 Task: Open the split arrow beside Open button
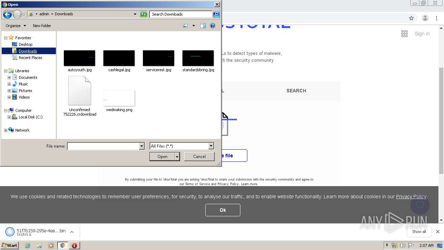point(177,157)
